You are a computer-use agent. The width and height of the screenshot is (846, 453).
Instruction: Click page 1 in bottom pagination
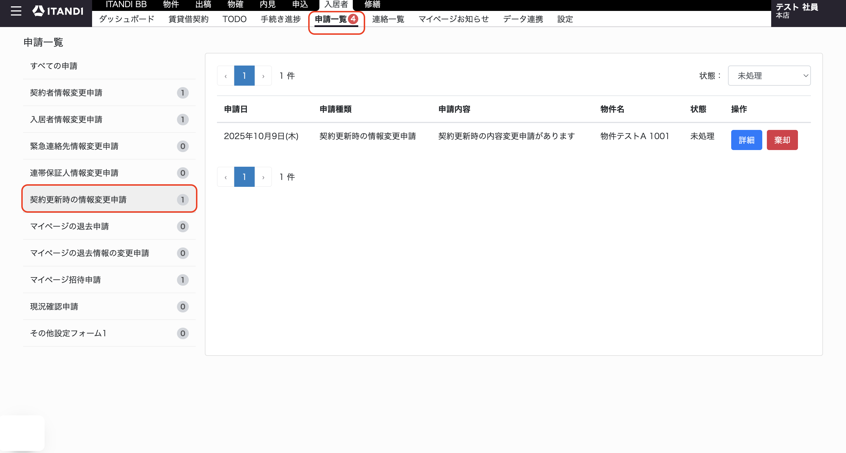244,177
